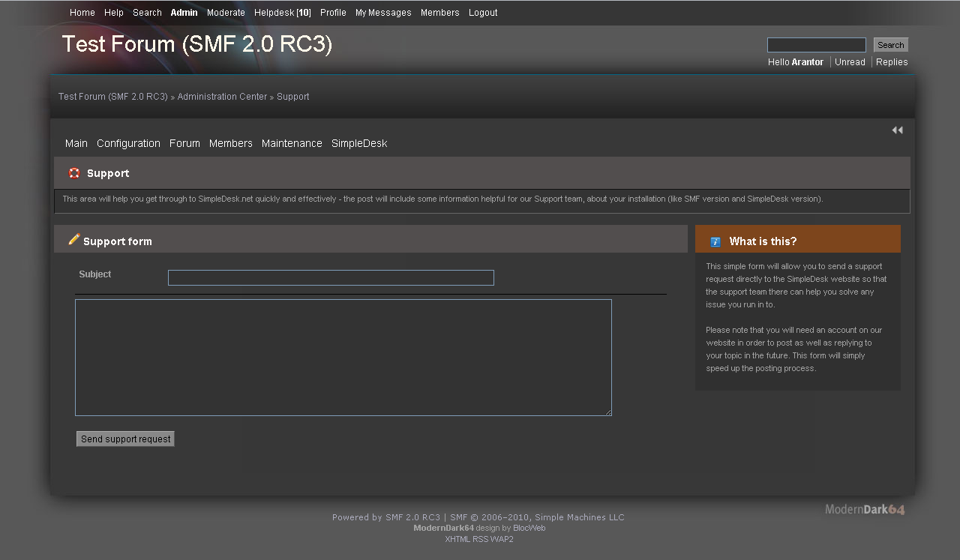Open the Help menu item
Image resolution: width=960 pixels, height=560 pixels.
(x=114, y=13)
